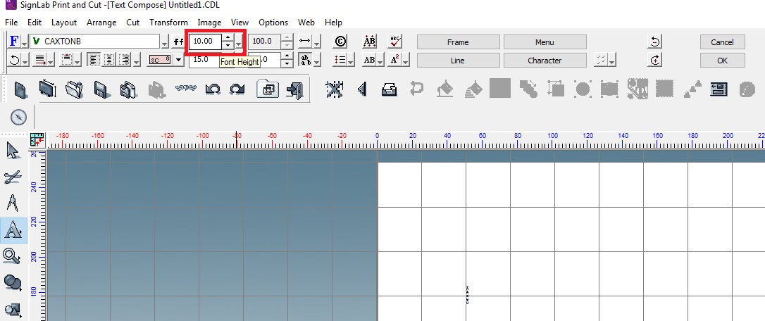The height and width of the screenshot is (321, 765).
Task: Click the AB dotted character spacing icon
Action: 370,42
